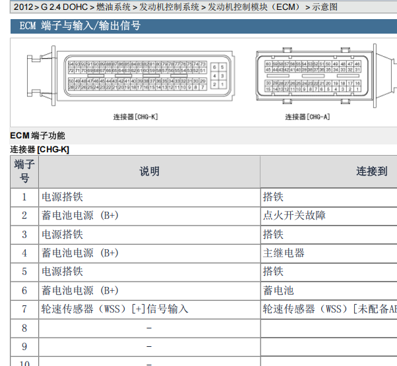Open the 发动机控制系统 breadcrumb link
Viewport: 397px width, 366px height.
[169, 7]
